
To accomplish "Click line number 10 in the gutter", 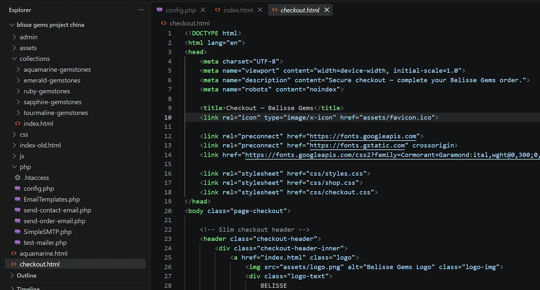I will (x=168, y=117).
